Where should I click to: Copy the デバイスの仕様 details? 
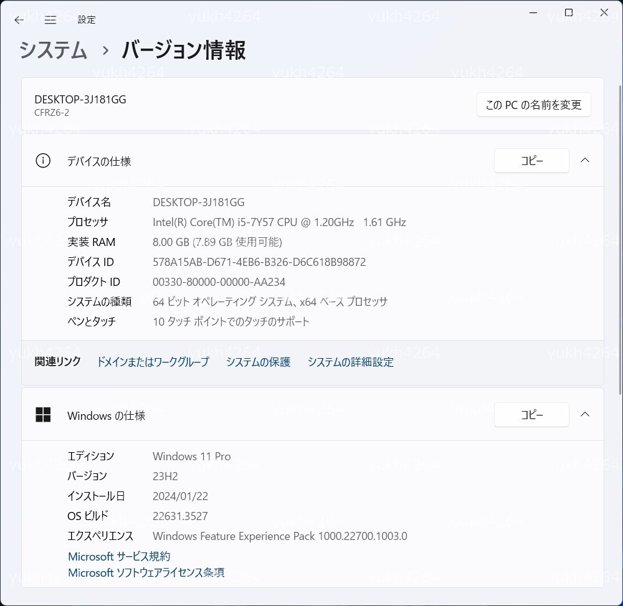pos(531,161)
